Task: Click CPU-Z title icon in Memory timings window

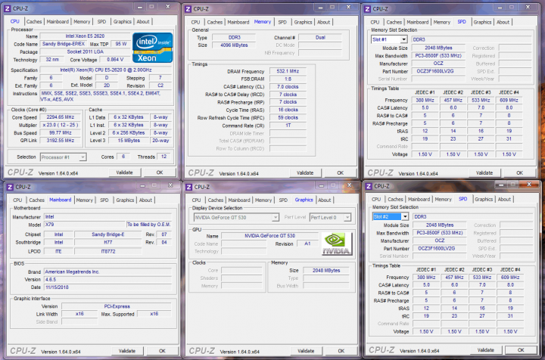Action: pyautogui.click(x=188, y=9)
